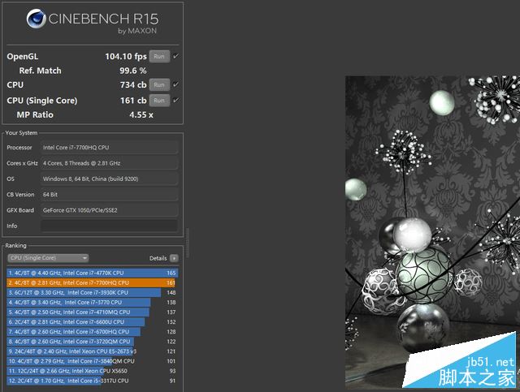Open the CPU (Single Core) ranking dropdown
The width and height of the screenshot is (520, 392).
point(48,258)
